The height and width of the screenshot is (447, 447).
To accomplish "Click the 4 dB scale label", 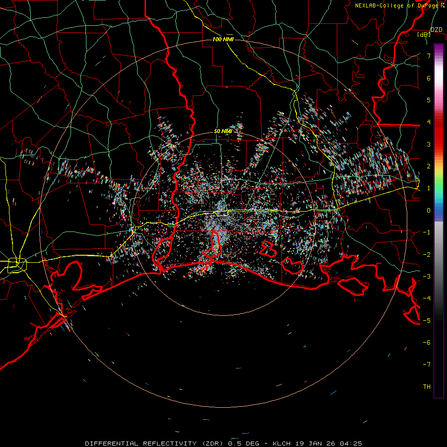I will point(429,122).
